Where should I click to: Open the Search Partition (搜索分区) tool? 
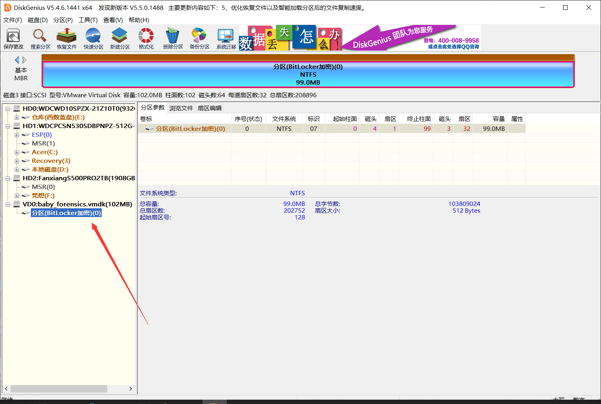pos(40,39)
